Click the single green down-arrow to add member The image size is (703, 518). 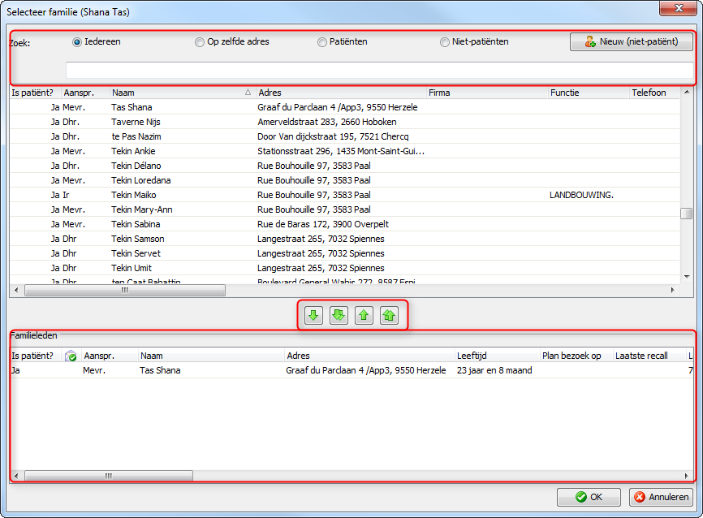[x=313, y=315]
